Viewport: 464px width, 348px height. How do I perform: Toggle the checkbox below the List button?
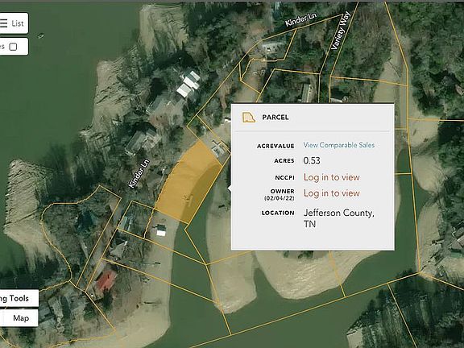coord(13,47)
